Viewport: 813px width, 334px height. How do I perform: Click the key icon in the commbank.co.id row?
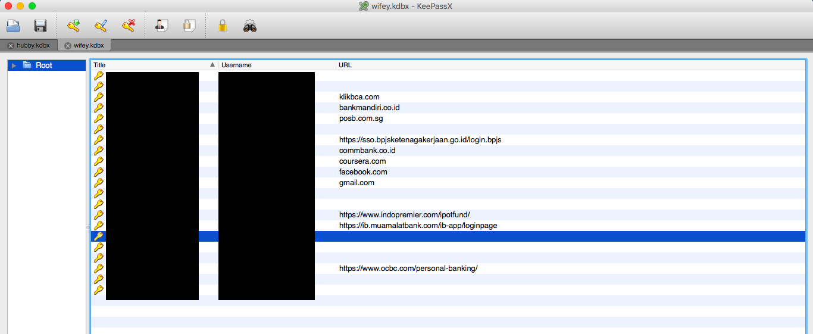point(99,151)
